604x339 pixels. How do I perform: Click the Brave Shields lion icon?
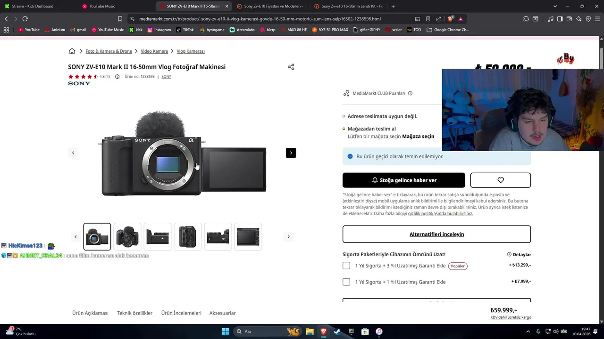pyautogui.click(x=450, y=19)
